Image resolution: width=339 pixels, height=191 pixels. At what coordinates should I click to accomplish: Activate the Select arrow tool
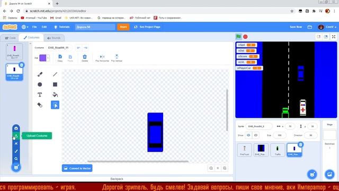pyautogui.click(x=55, y=105)
